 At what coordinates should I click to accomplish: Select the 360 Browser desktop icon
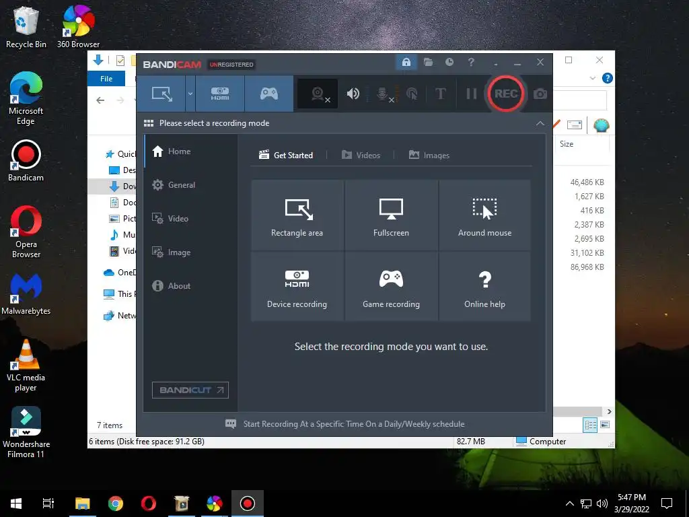click(x=78, y=26)
